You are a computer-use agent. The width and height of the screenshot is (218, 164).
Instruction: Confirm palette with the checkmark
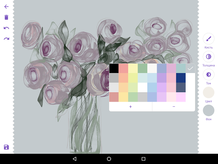pyautogui.click(x=190, y=68)
